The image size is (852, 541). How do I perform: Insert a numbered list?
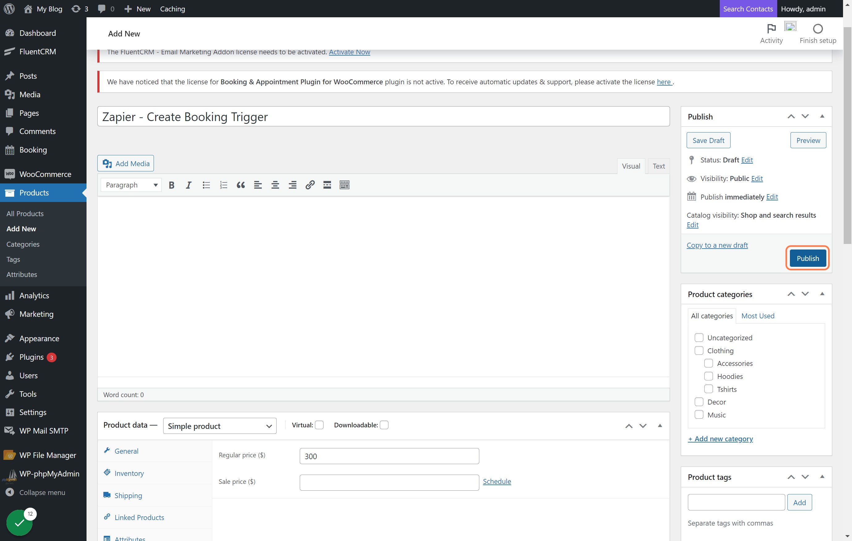[223, 185]
